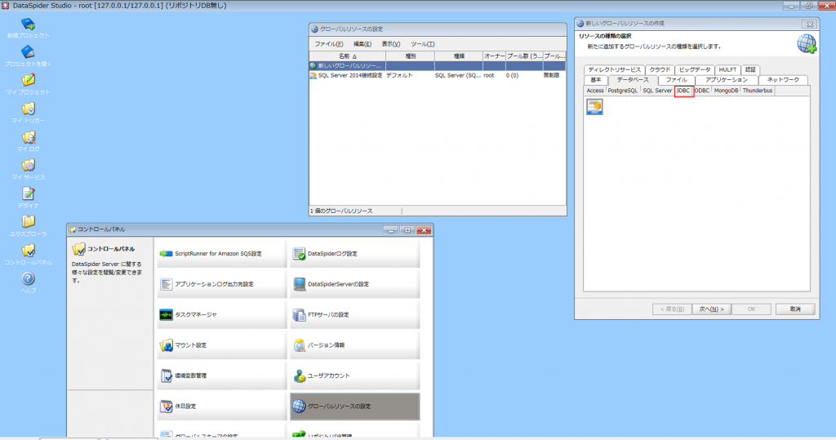Click the グローバルリソースの設定 globe icon
Image resolution: width=836 pixels, height=440 pixels.
299,406
